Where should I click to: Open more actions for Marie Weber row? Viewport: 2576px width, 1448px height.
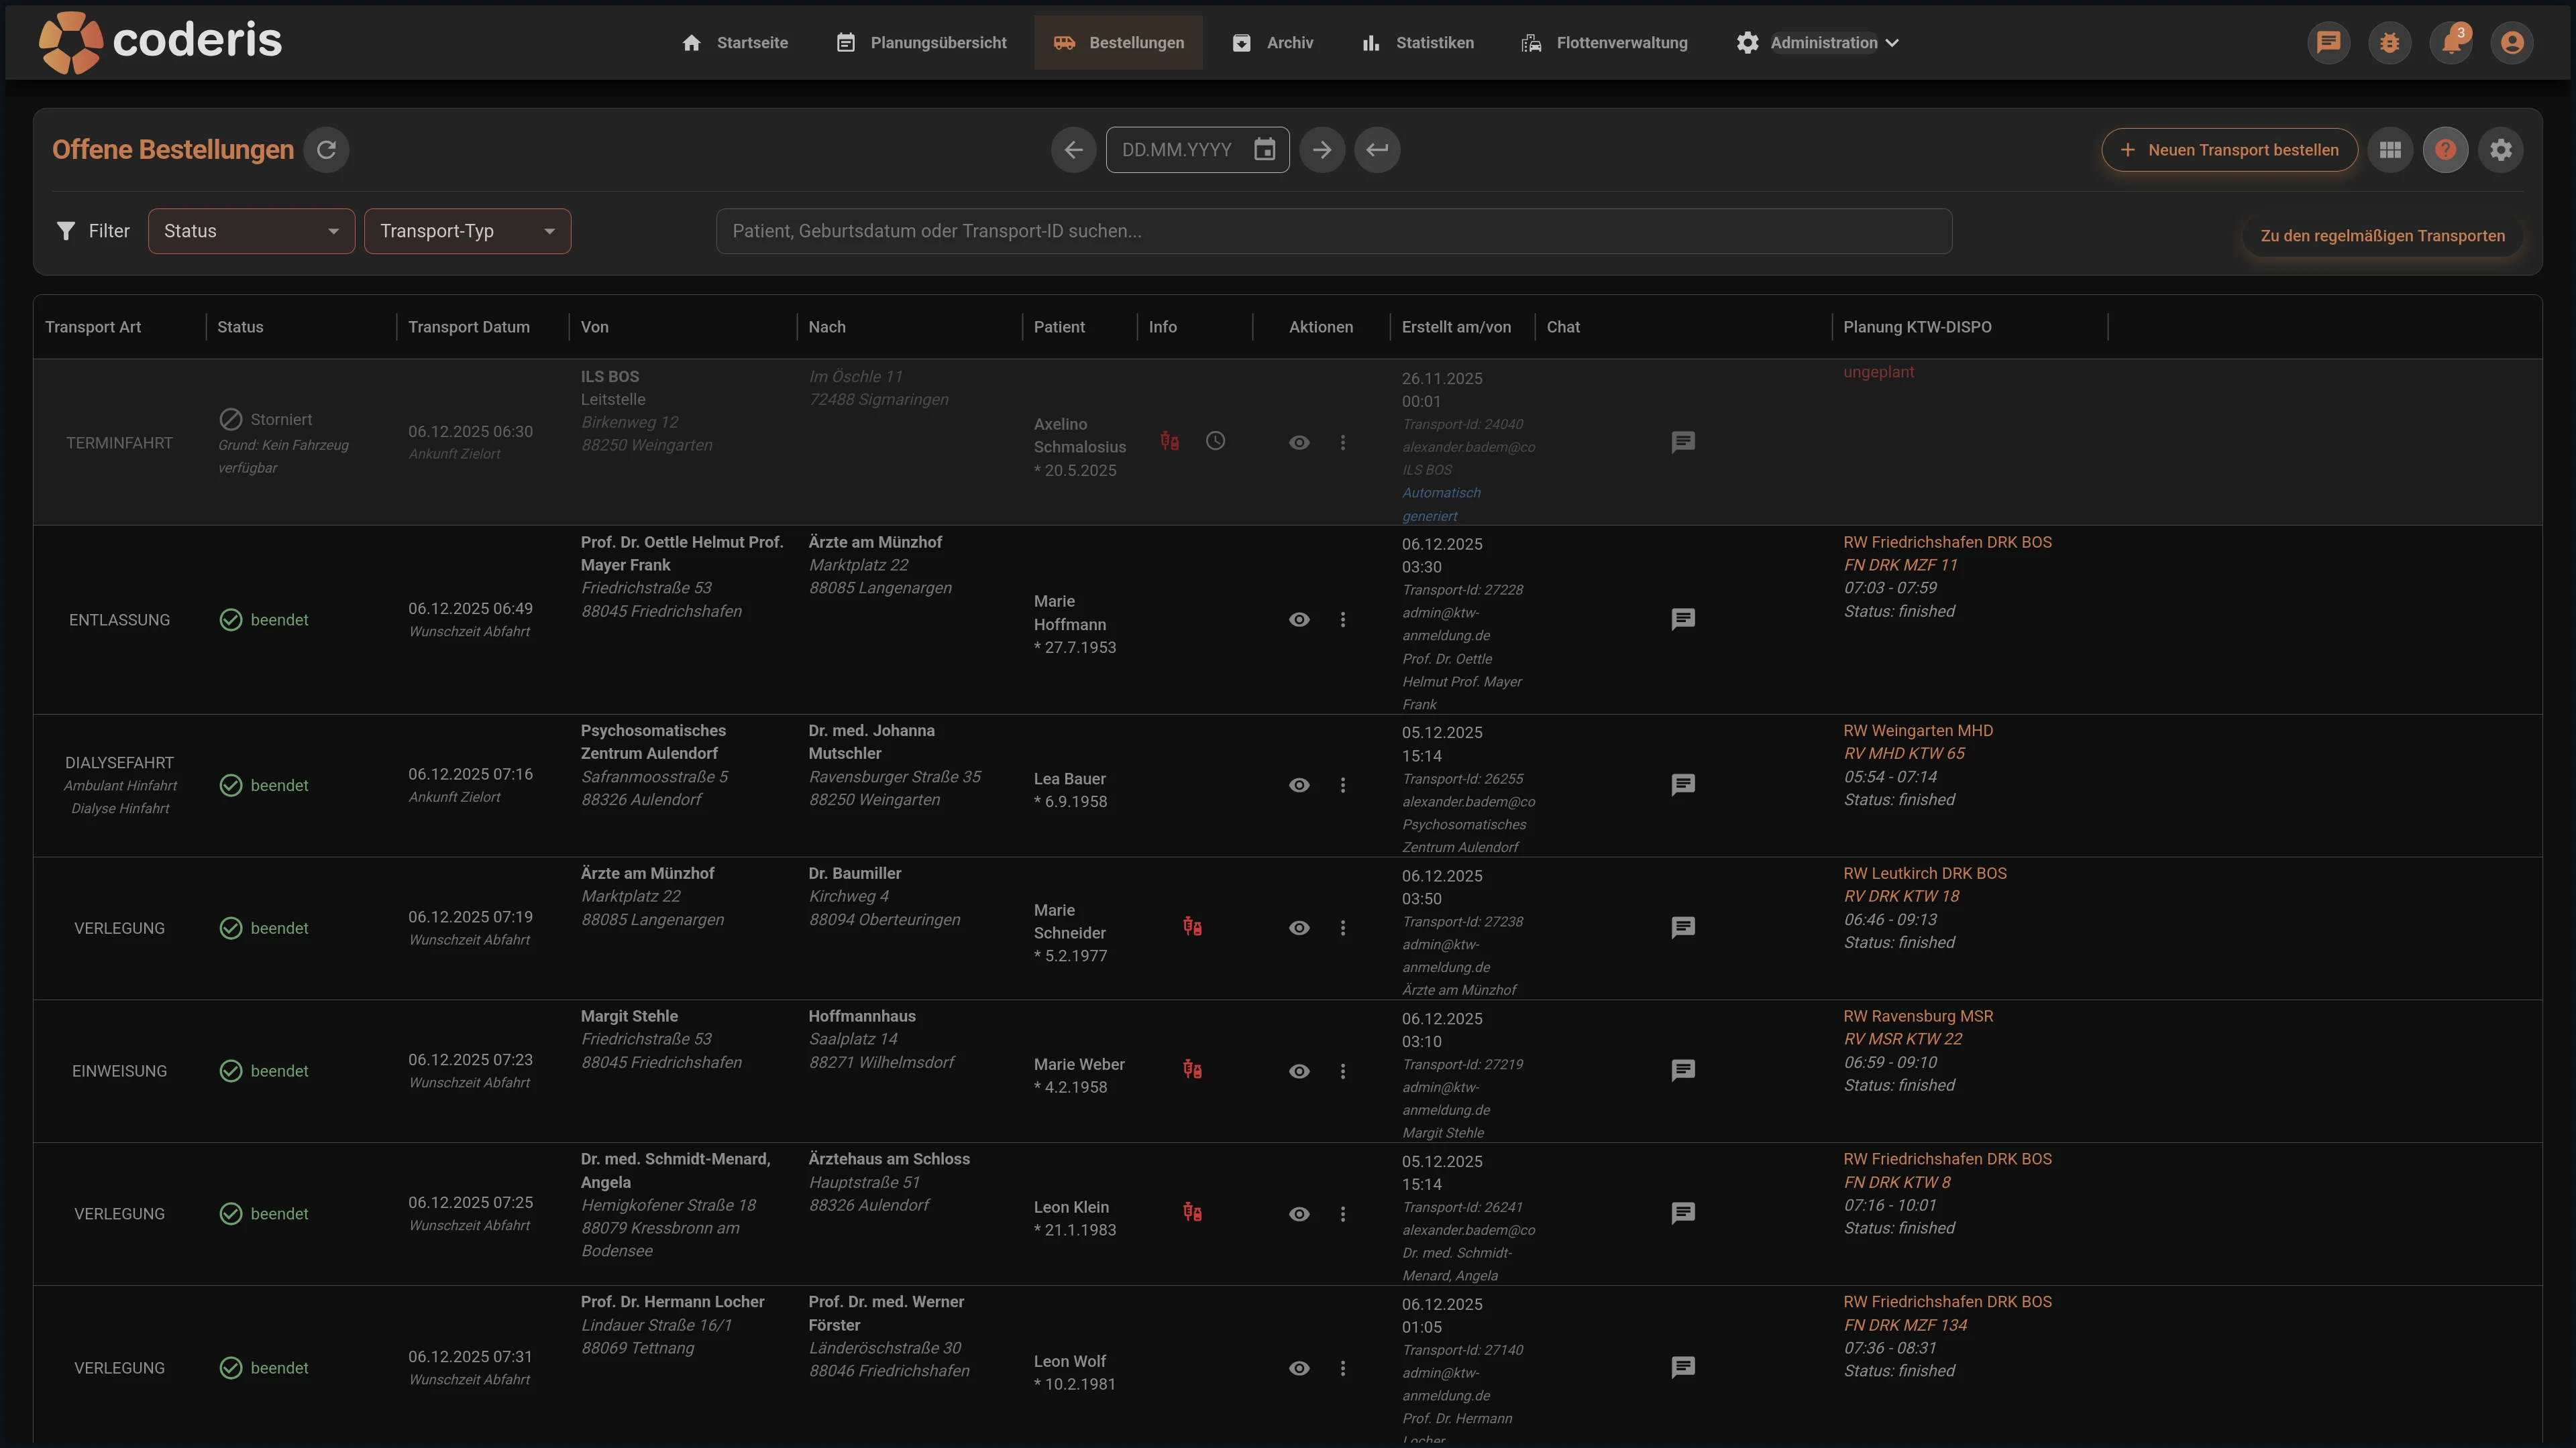click(1343, 1071)
